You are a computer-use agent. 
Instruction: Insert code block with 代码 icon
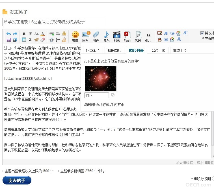[x=138, y=36]
